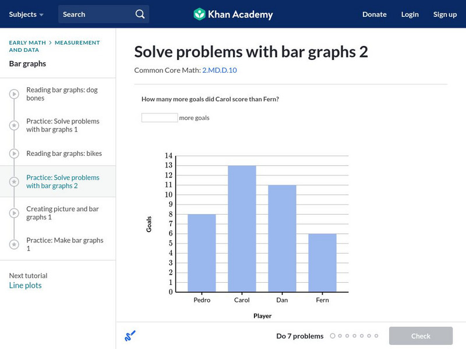This screenshot has width=466, height=349.
Task: Click play icon beside bikes video
Action: 14,154
